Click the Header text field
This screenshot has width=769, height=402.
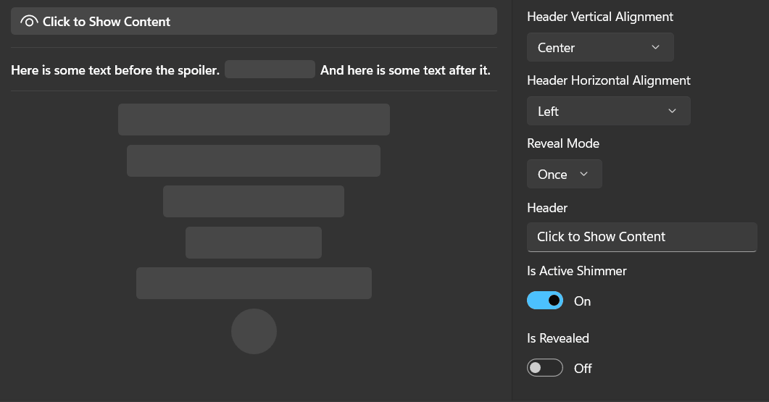pos(642,238)
